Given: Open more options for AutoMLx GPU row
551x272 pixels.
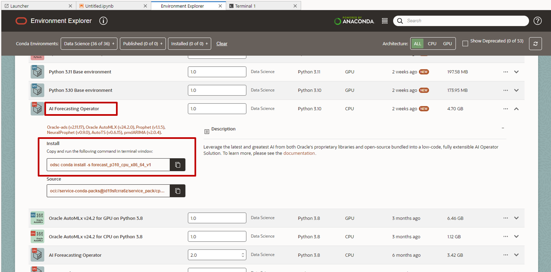Looking at the screenshot, I should coord(506,218).
